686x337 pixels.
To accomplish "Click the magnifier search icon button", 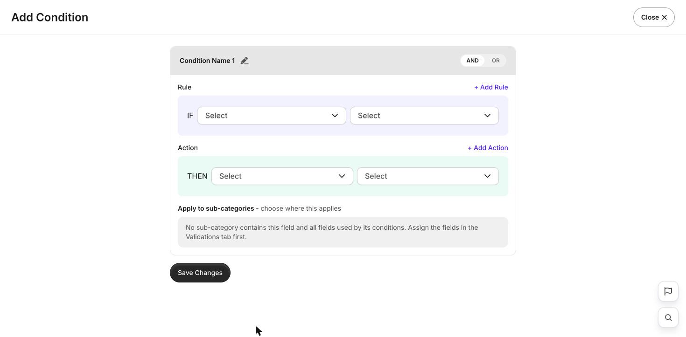I will coord(668,317).
